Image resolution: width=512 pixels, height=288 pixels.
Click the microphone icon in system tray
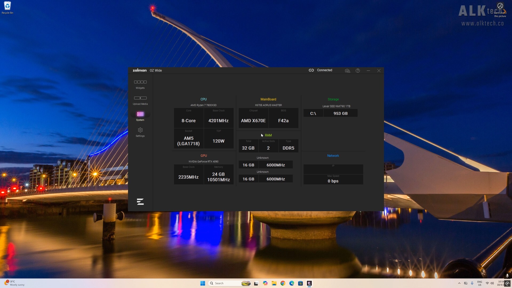click(473, 283)
